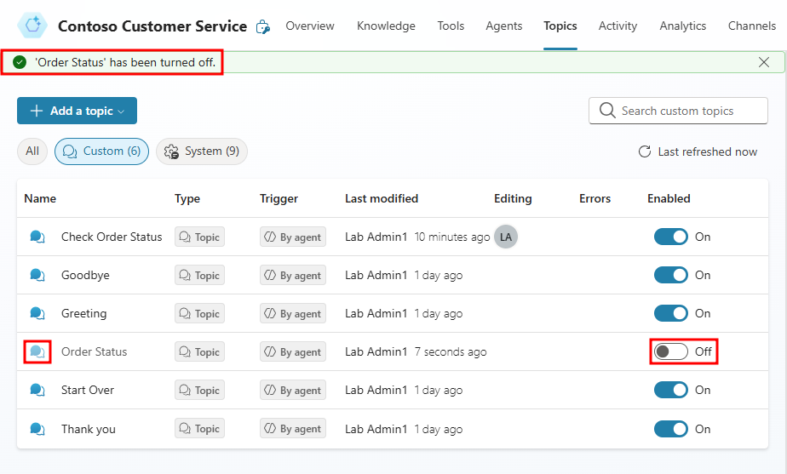Filter by System (9) topics
787x474 pixels.
(202, 151)
